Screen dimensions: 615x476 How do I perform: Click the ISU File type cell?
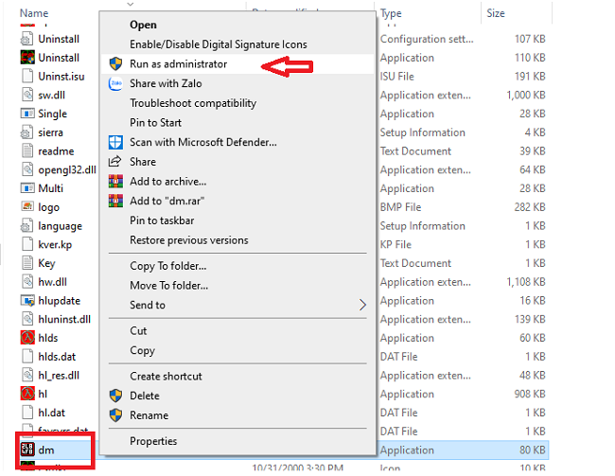point(397,76)
